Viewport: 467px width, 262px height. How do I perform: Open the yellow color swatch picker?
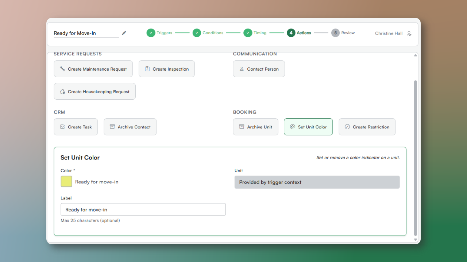point(66,182)
